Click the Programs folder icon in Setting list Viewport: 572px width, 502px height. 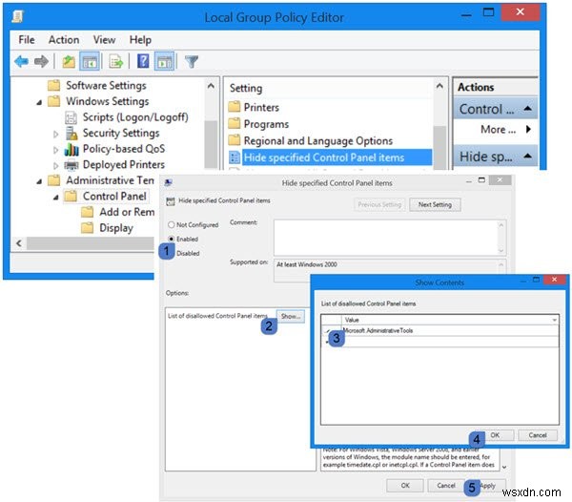point(235,124)
